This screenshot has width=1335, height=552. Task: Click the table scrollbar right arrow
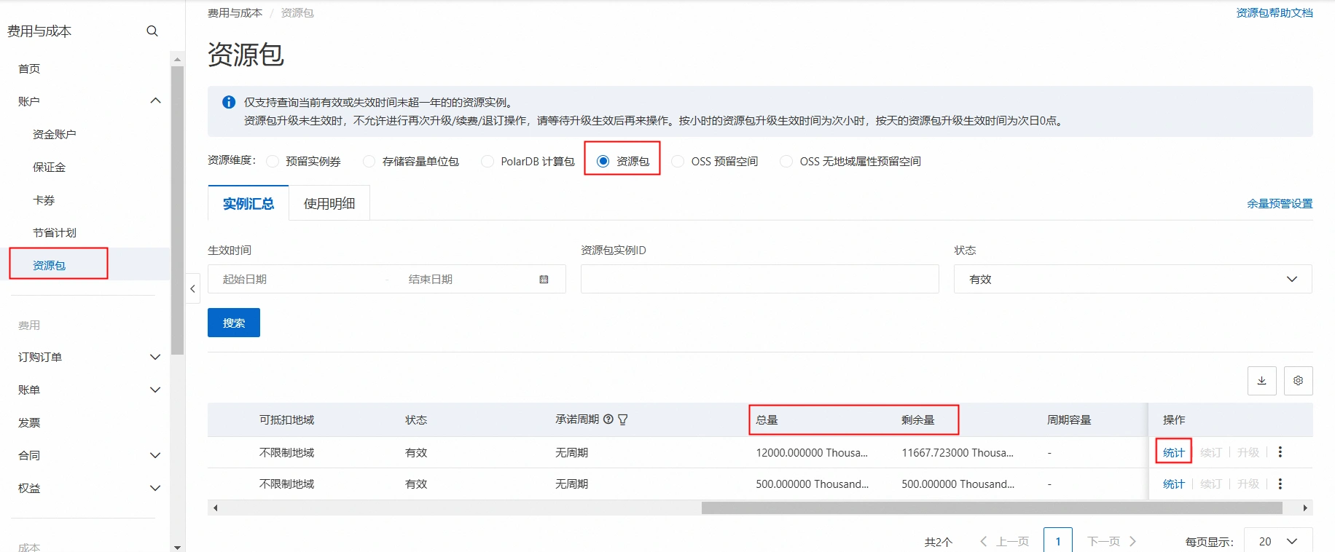(x=1305, y=508)
